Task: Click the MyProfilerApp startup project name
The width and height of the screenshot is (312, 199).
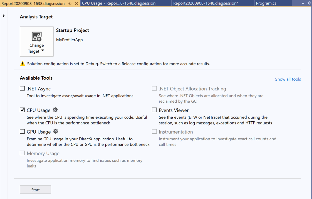Action: coord(70,40)
